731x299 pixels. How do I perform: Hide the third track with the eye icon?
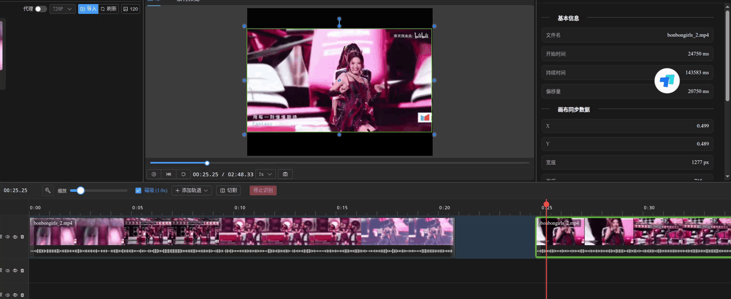(15, 295)
